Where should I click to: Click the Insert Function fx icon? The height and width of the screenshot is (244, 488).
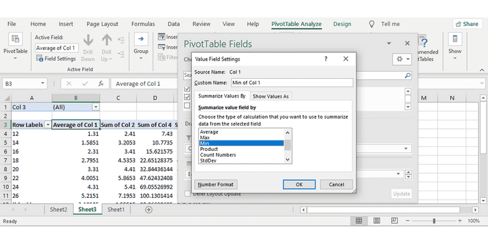point(101,84)
